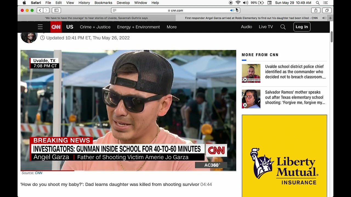Switch to the Savannah Guthrie Uvalde tab
351x197 pixels.
click(x=97, y=18)
